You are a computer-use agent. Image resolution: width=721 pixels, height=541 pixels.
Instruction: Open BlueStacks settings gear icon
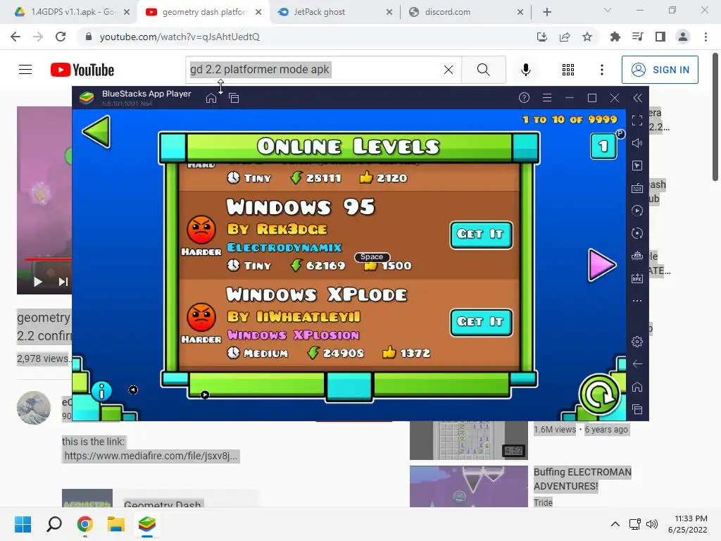click(637, 342)
